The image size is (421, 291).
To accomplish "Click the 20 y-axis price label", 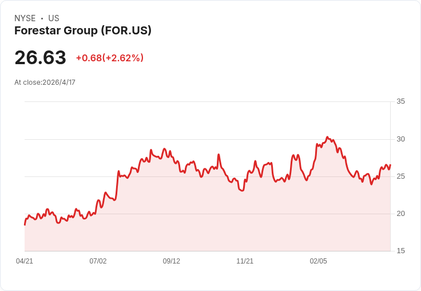I will point(400,214).
